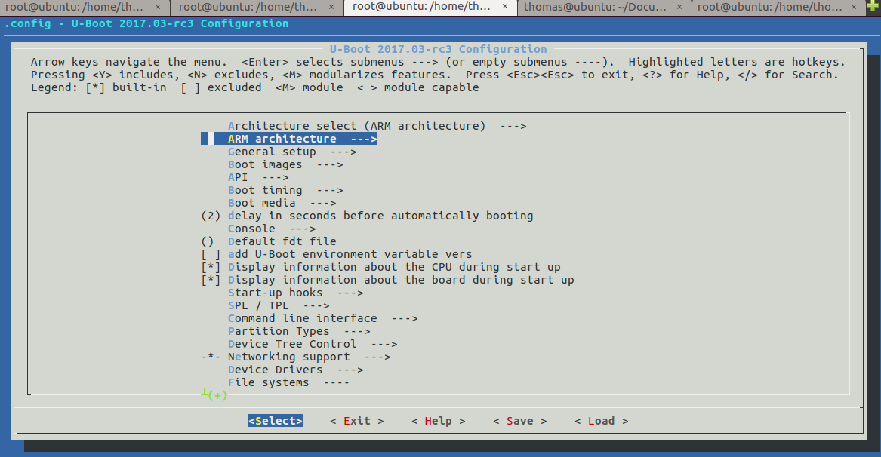This screenshot has width=881, height=457.
Task: Click Load to load a config
Action: tap(601, 421)
